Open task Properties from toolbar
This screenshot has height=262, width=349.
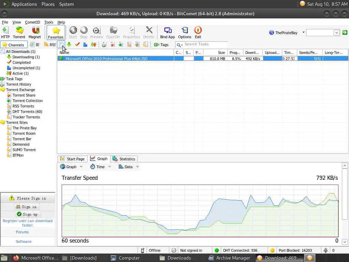pyautogui.click(x=132, y=32)
